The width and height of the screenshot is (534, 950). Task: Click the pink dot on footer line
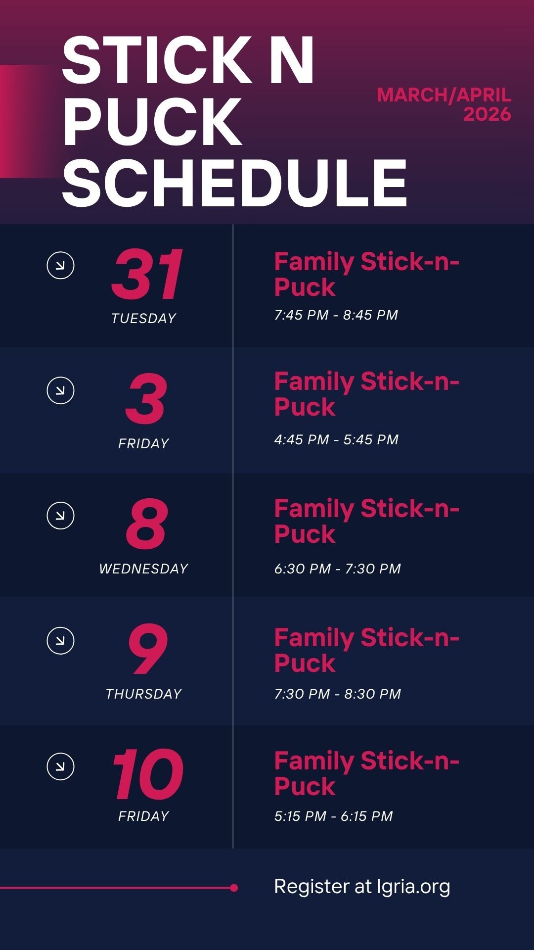(x=234, y=888)
